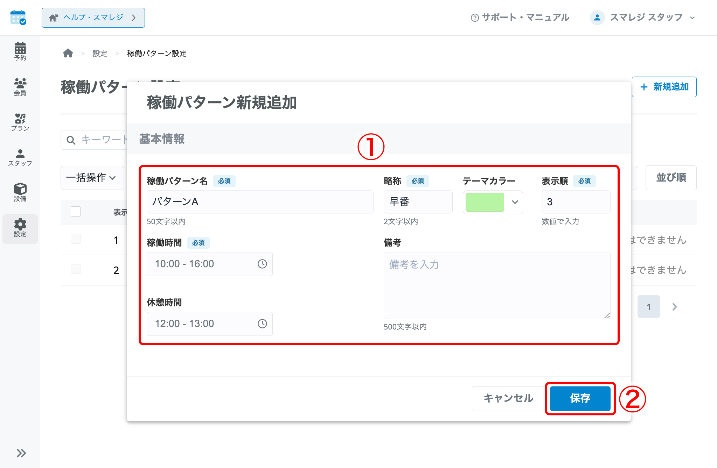
Task: Open the スタッフ sidebar icon
Action: (x=20, y=157)
